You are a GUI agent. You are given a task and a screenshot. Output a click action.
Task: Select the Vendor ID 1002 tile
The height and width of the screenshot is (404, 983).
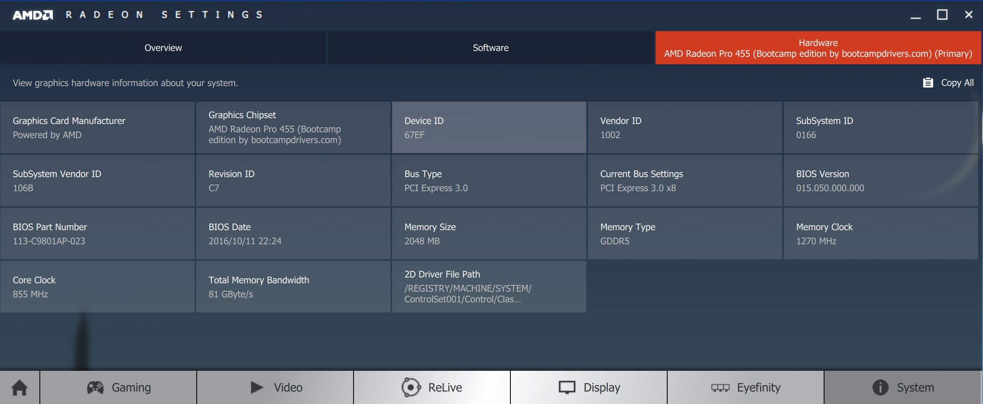685,128
